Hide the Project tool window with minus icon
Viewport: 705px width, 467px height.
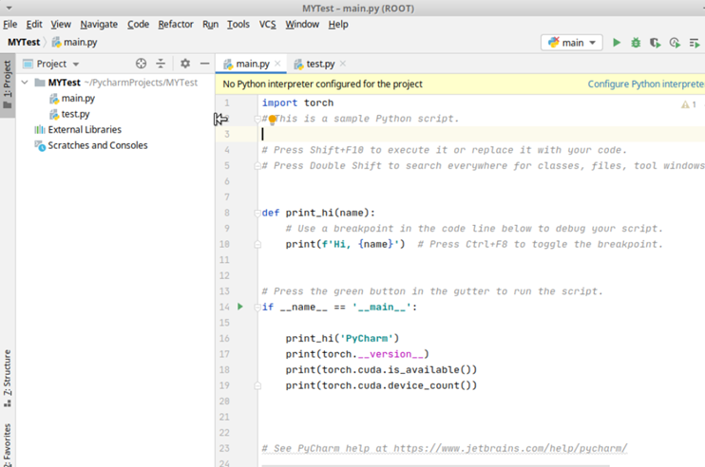[204, 64]
